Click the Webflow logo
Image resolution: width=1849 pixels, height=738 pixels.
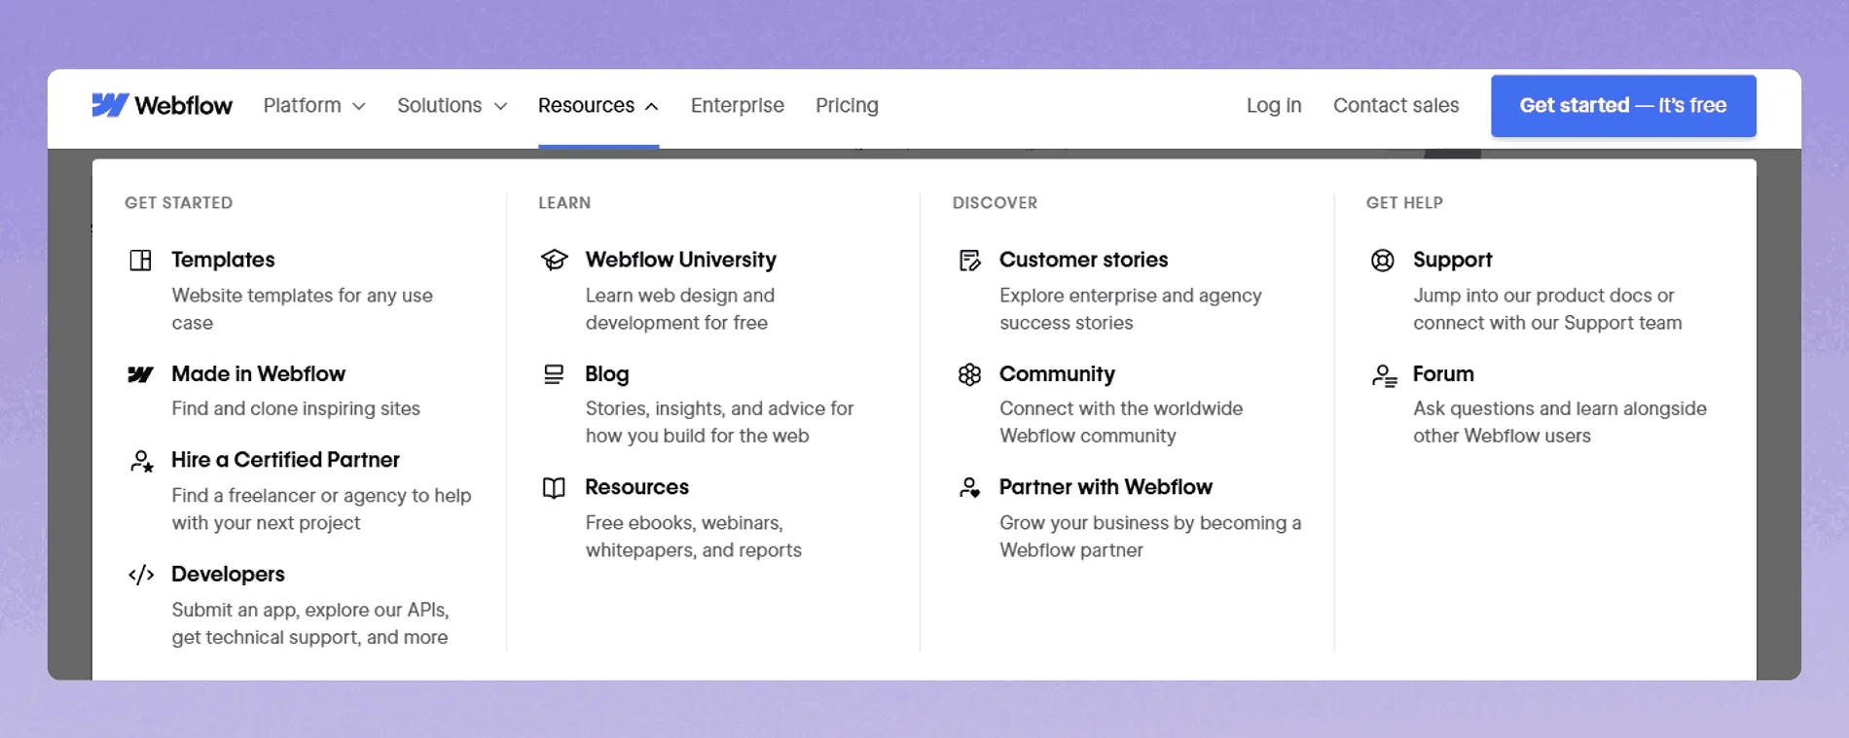pyautogui.click(x=163, y=105)
